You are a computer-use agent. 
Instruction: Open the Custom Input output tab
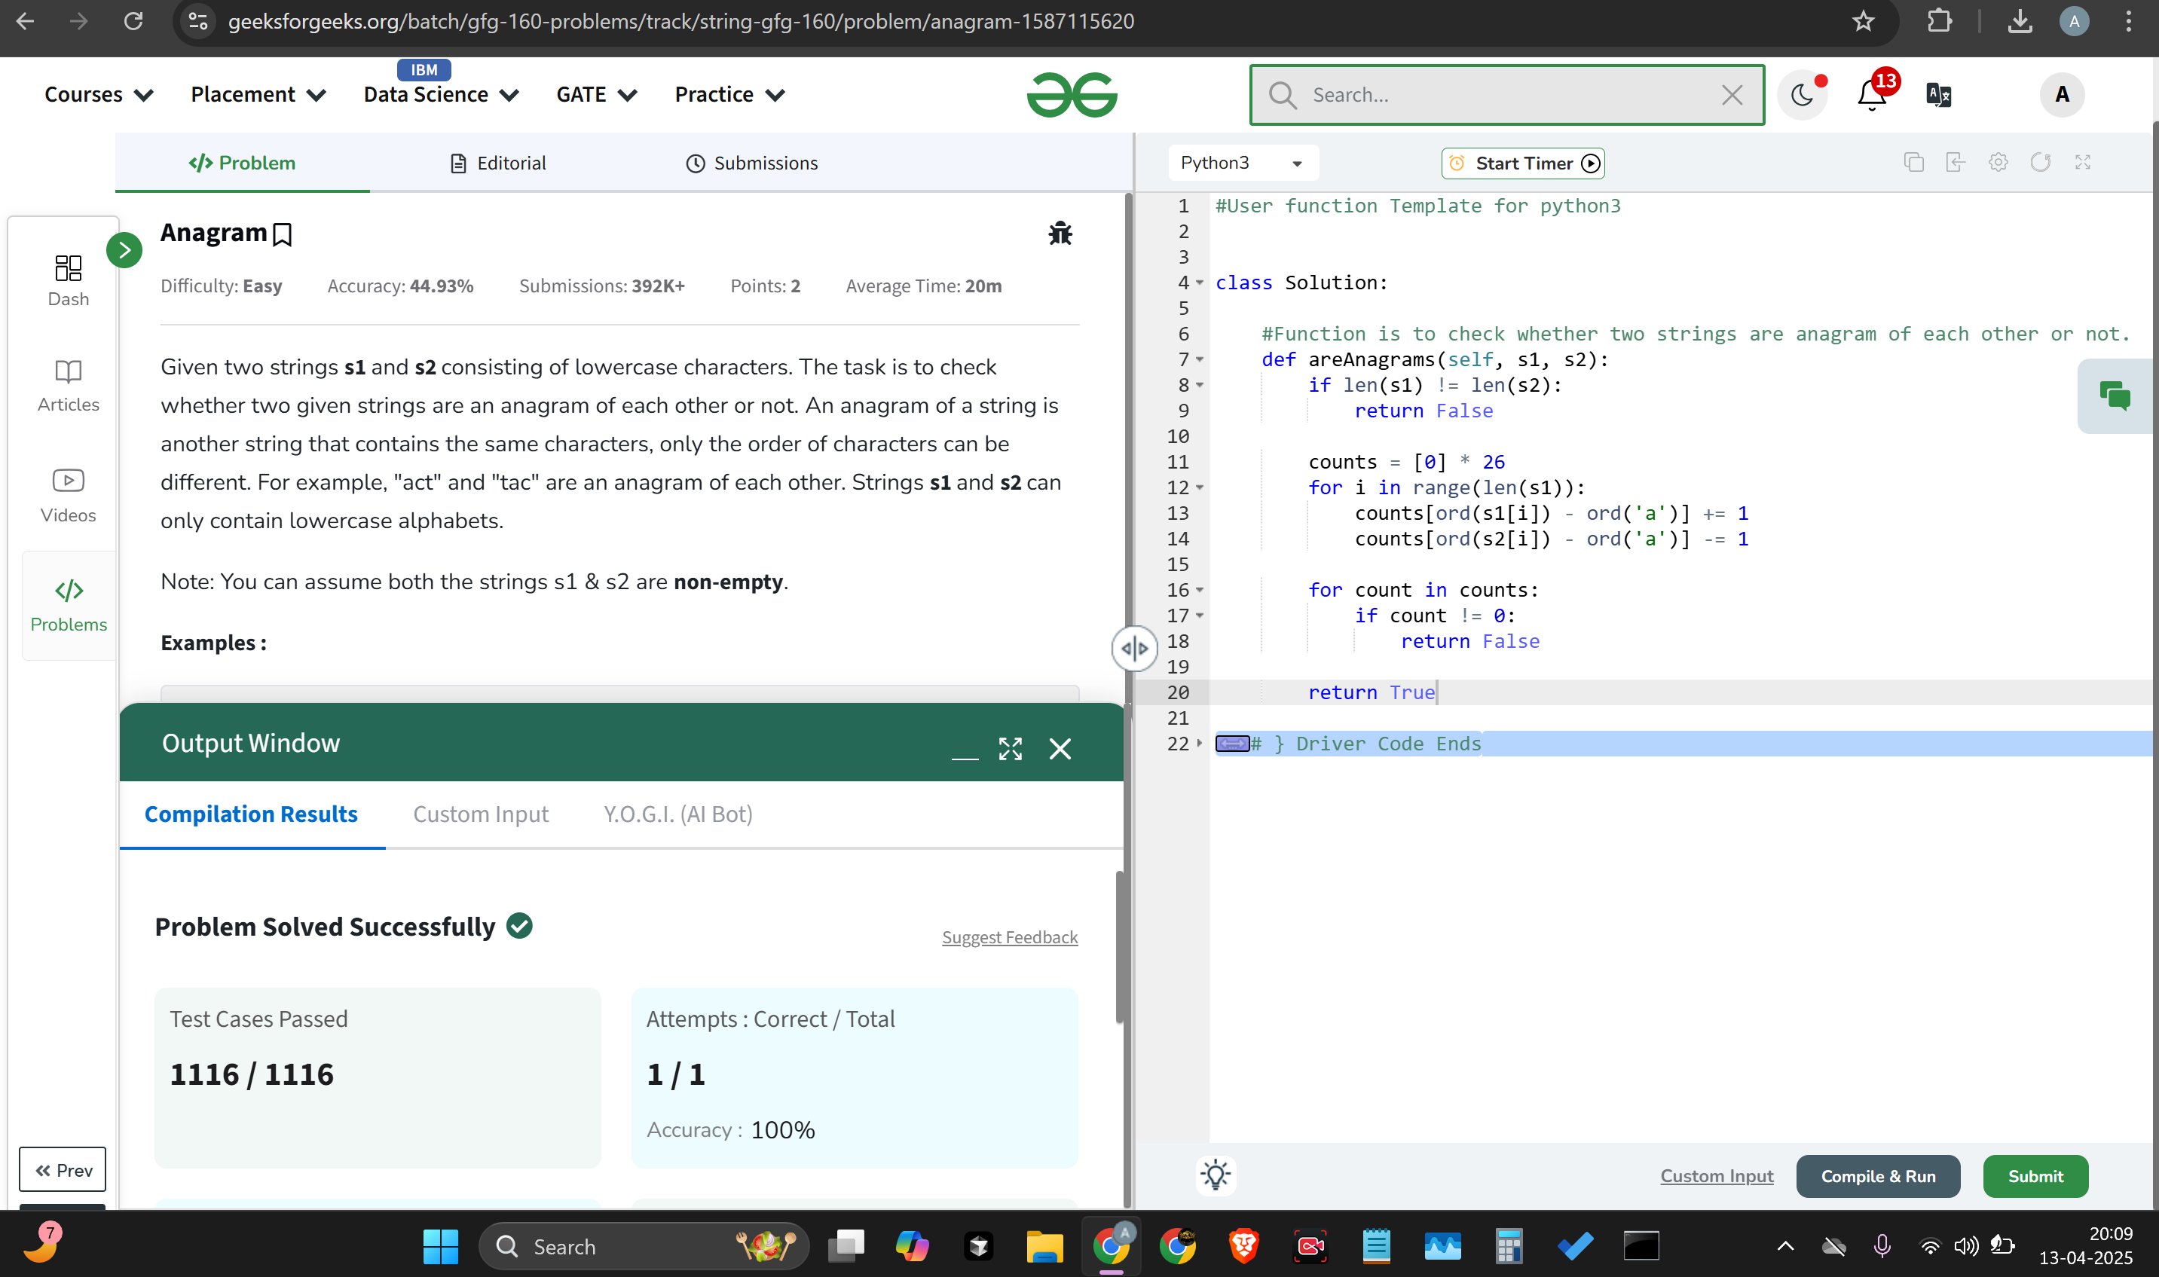pos(480,814)
